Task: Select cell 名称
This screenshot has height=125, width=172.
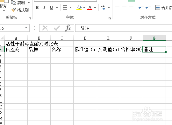Action: click(62, 49)
